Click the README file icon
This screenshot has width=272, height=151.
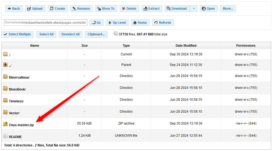5,136
